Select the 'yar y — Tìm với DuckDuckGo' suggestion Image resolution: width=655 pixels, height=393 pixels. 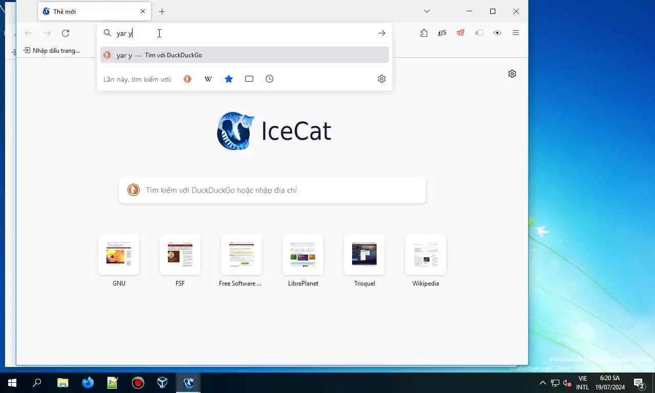coord(245,55)
